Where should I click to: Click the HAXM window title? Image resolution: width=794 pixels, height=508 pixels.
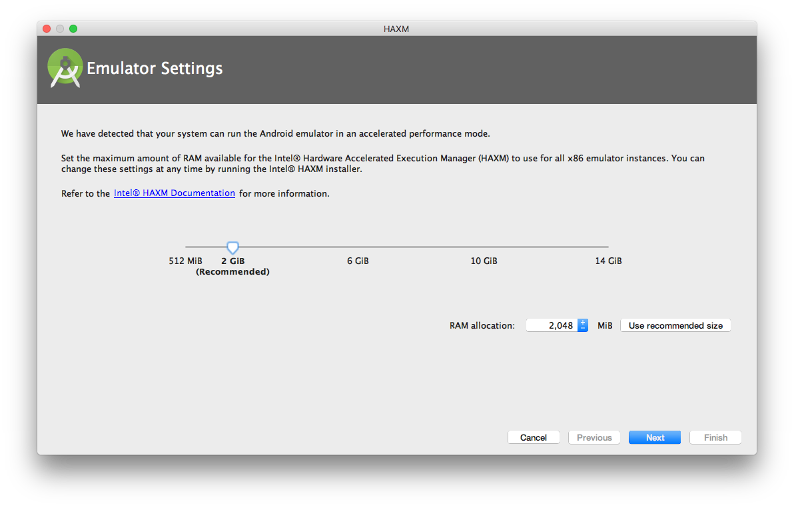pos(396,29)
